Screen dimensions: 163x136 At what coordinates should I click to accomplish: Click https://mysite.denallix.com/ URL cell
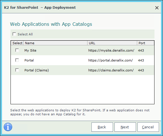[x=111, y=50]
